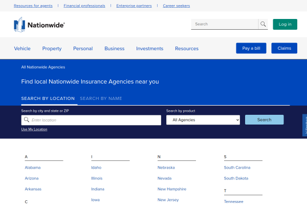This screenshot has width=307, height=205.
Task: Click the Pay a bill button
Action: (251, 48)
